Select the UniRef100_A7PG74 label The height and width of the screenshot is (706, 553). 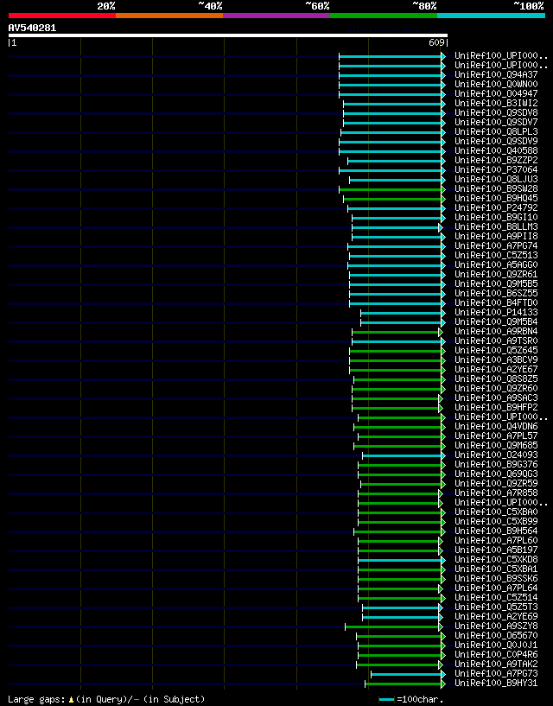click(496, 245)
